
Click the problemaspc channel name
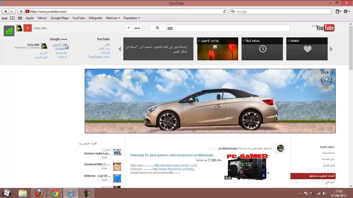[x=228, y=148]
